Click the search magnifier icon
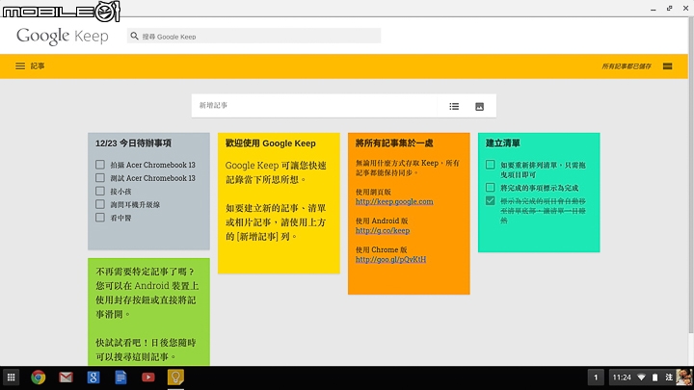The image size is (694, 390). tap(135, 36)
